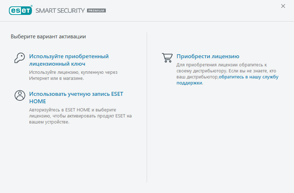Click the PREMIUM badge next to the title
Screen dimensions: 294x193
(96, 11)
